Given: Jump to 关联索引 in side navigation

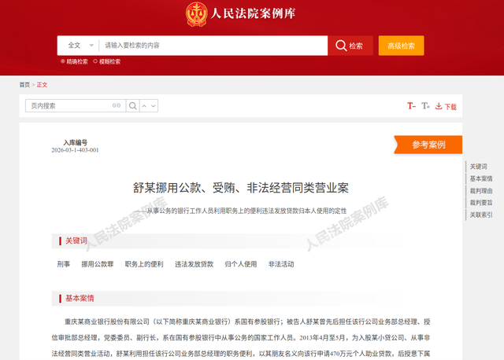Looking at the screenshot, I should pos(481,215).
